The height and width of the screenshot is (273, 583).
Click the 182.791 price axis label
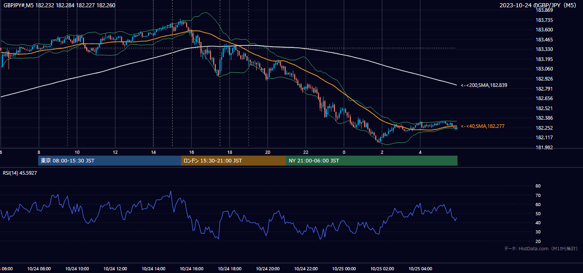pos(544,88)
